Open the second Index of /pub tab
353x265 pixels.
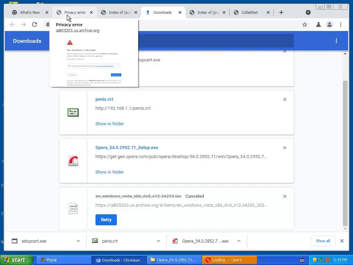click(208, 12)
